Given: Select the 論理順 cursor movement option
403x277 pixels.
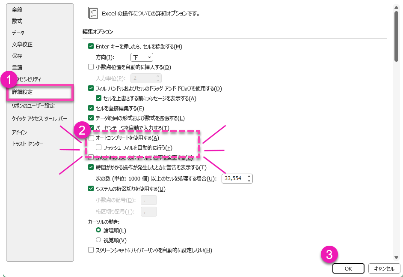Looking at the screenshot, I should [98, 230].
